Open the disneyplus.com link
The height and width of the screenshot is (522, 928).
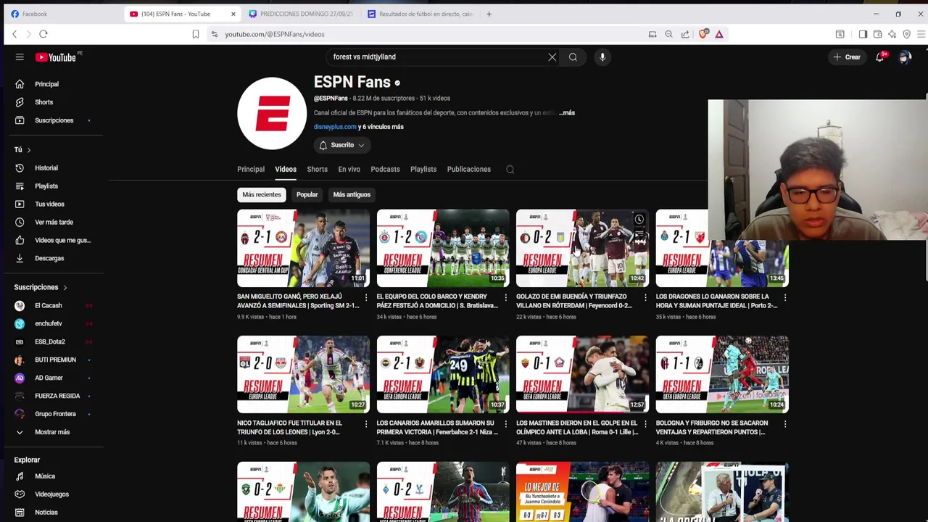(335, 127)
